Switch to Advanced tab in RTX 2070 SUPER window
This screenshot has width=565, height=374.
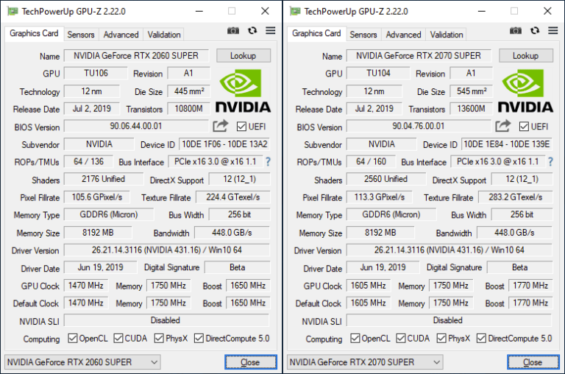(x=403, y=35)
